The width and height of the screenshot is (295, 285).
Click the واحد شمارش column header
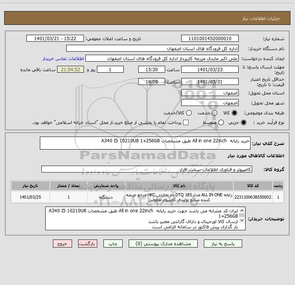tap(106, 186)
